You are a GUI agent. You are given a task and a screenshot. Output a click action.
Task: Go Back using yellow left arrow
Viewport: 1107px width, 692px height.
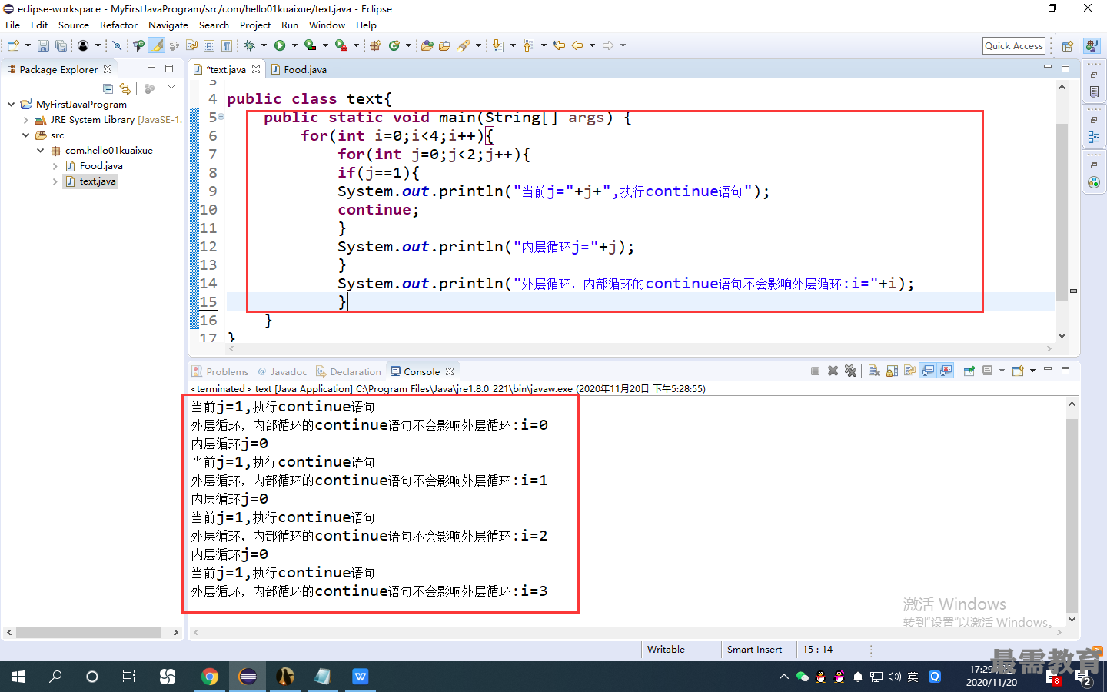tap(577, 45)
